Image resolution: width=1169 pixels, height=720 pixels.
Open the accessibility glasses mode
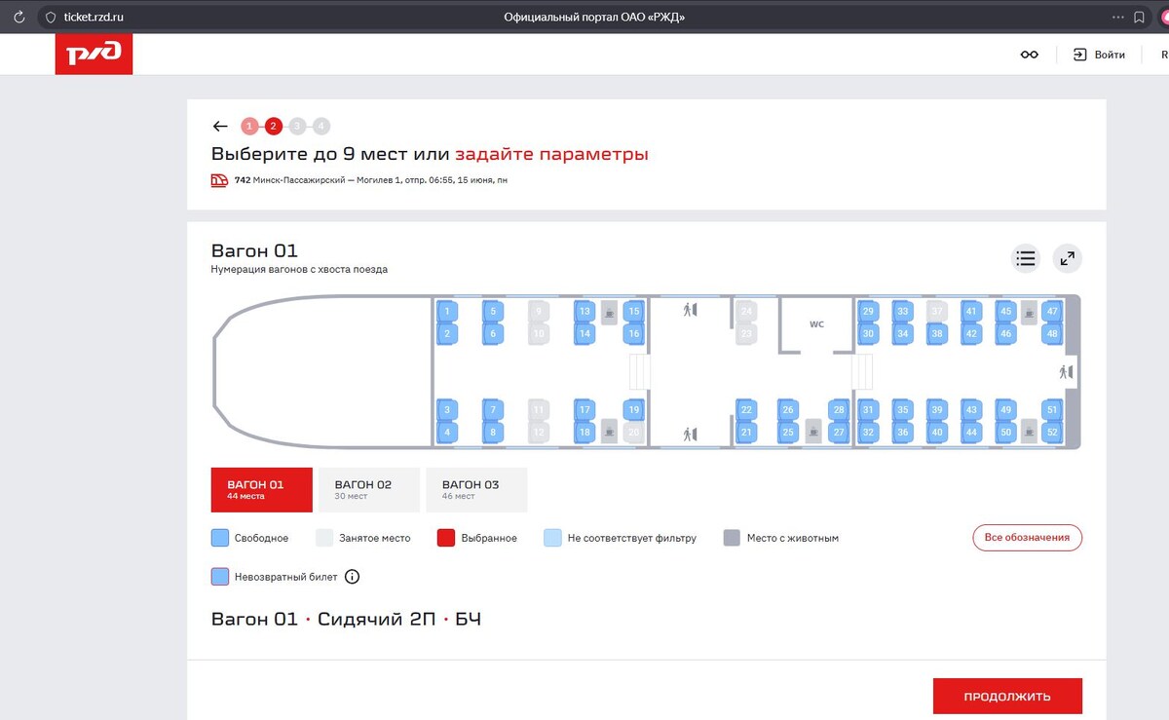click(1030, 55)
